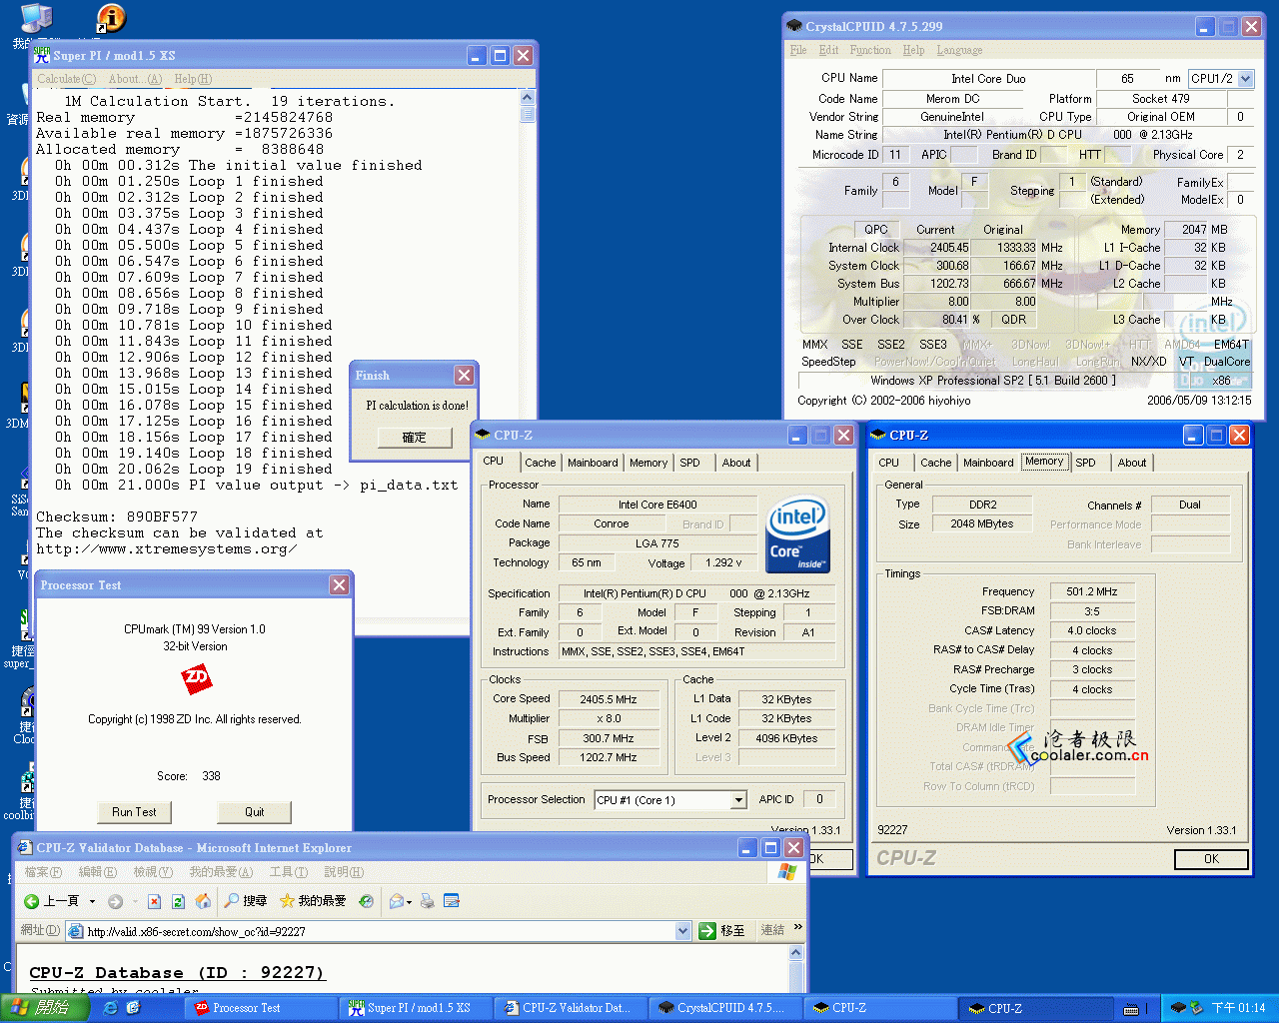Click the Search magnifier in IE toolbar
The width and height of the screenshot is (1279, 1023).
tap(233, 901)
